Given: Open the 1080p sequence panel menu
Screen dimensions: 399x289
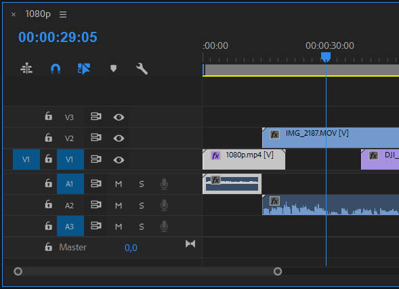Looking at the screenshot, I should [x=63, y=14].
